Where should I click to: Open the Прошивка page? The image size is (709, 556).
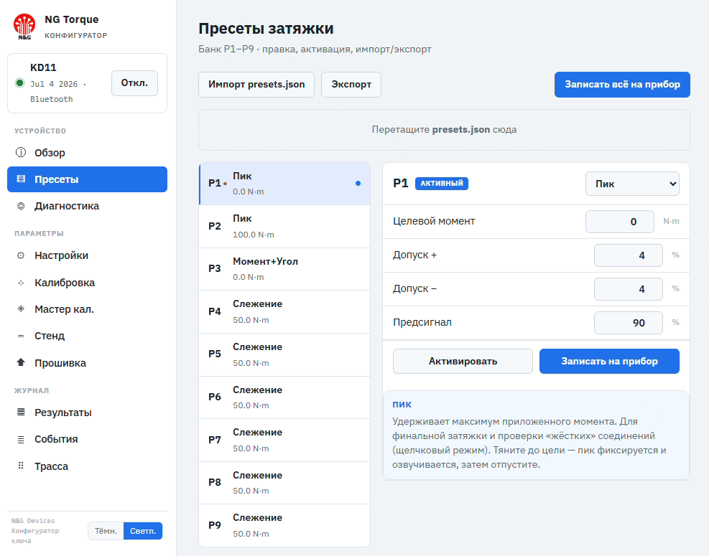click(87, 363)
